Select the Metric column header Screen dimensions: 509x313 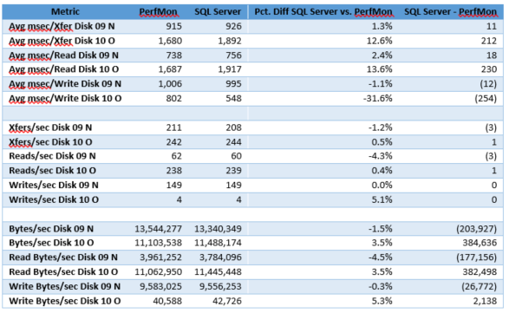(65, 11)
